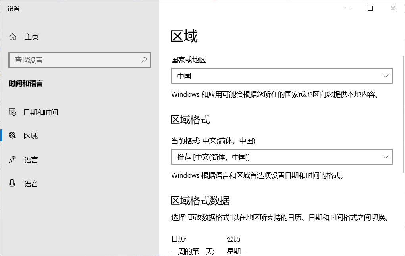The width and height of the screenshot is (405, 256).
Task: Minimize the 设置 window
Action: pyautogui.click(x=348, y=8)
